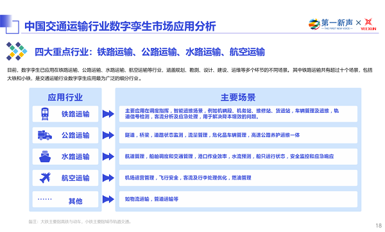Click the 机场运营管理 aviation scenario box
This screenshot has height=232, width=385.
click(x=238, y=178)
